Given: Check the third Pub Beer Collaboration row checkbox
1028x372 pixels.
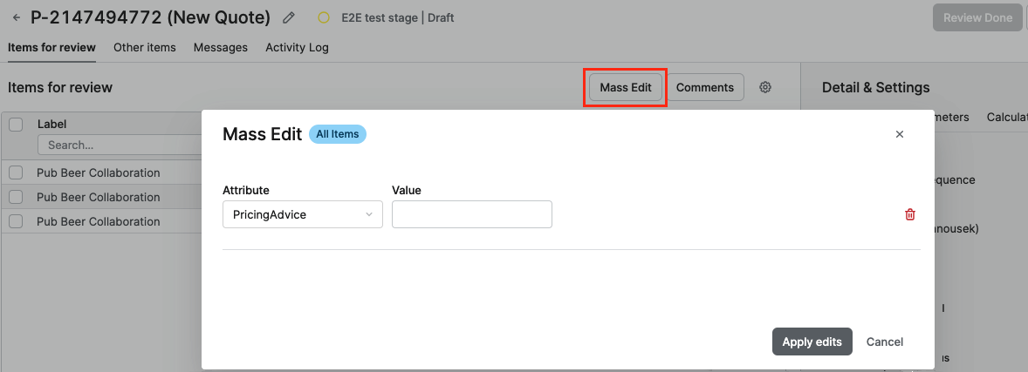Looking at the screenshot, I should [x=16, y=221].
